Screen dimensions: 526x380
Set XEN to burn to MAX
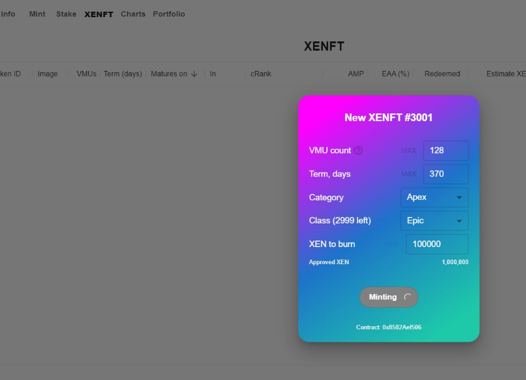[392, 244]
